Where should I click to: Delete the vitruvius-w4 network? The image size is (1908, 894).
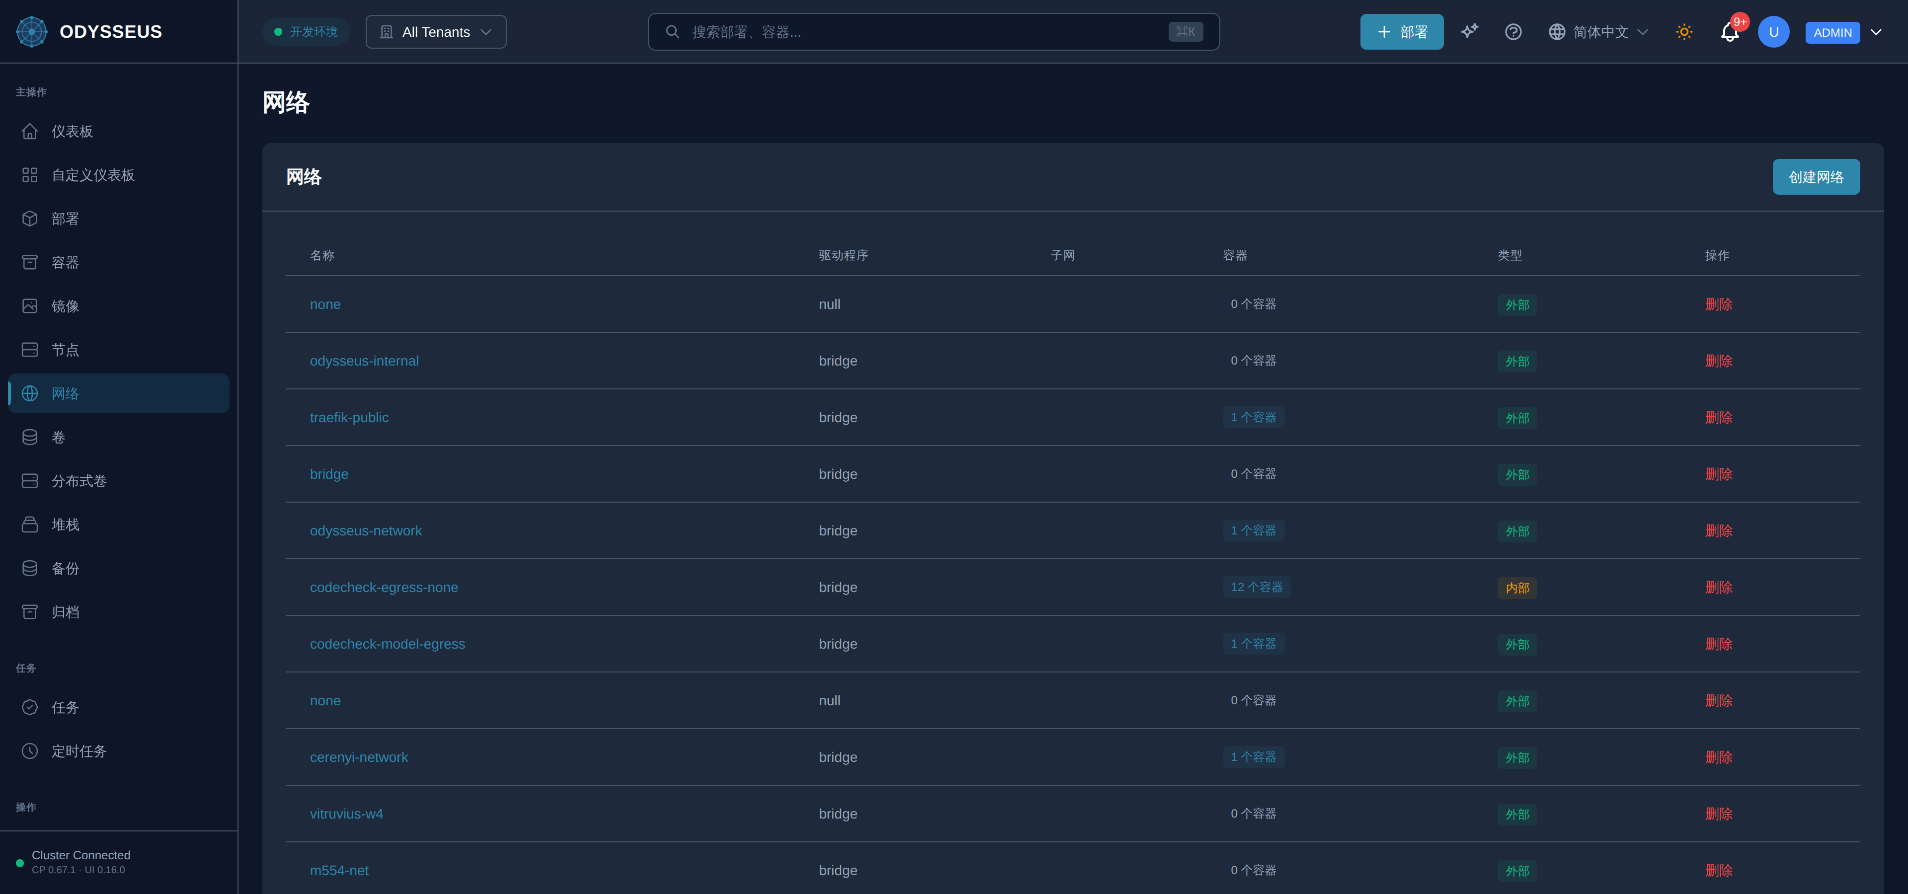click(1718, 814)
